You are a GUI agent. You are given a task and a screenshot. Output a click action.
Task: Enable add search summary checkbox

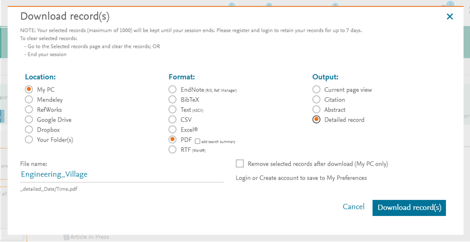point(198,142)
